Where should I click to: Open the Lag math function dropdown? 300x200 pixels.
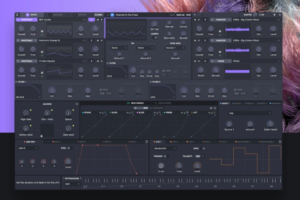[249, 113]
